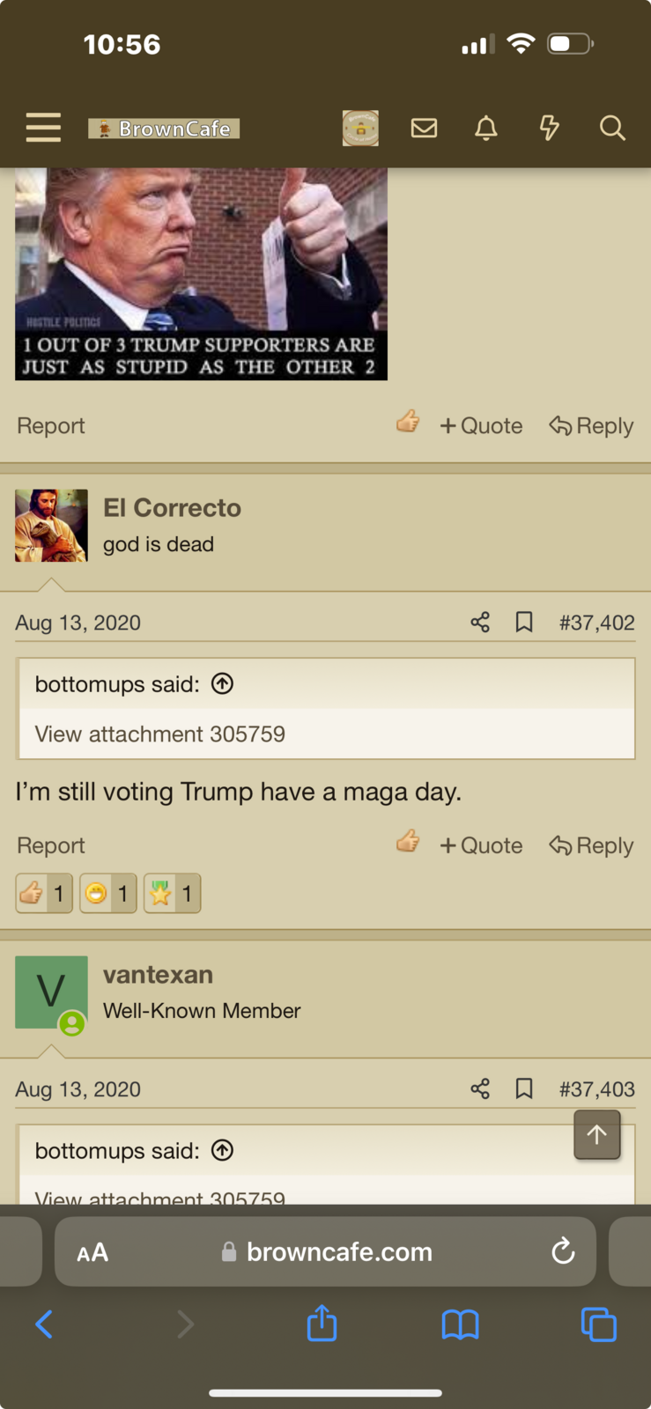The width and height of the screenshot is (651, 1409).
Task: Open Safari AA page settings menu
Action: [x=92, y=1252]
